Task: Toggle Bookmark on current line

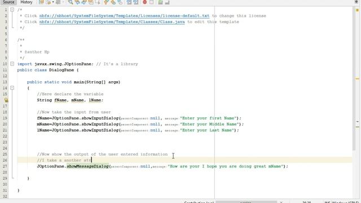Action: 120,2
